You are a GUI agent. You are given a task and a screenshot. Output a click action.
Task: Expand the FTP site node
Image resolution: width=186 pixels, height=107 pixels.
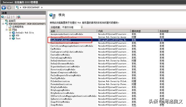tap(10, 35)
